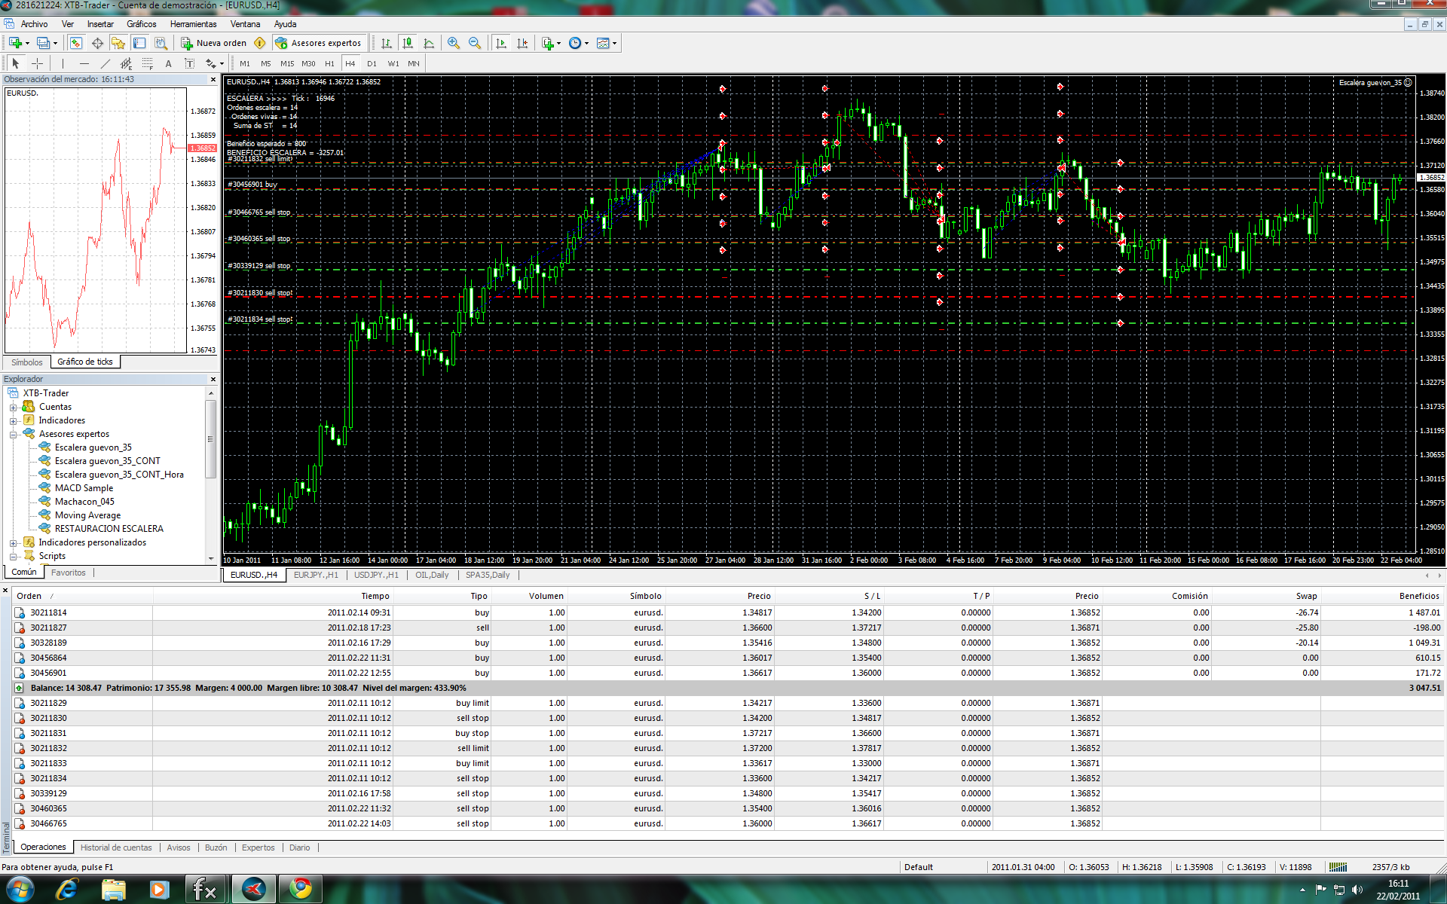Toggle the D1 timeframe button
1447x904 pixels.
pyautogui.click(x=372, y=64)
